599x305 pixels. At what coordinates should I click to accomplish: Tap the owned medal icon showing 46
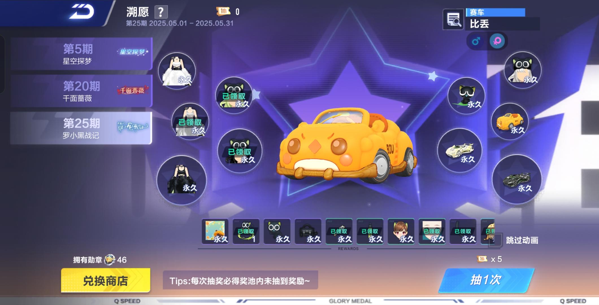(110, 260)
